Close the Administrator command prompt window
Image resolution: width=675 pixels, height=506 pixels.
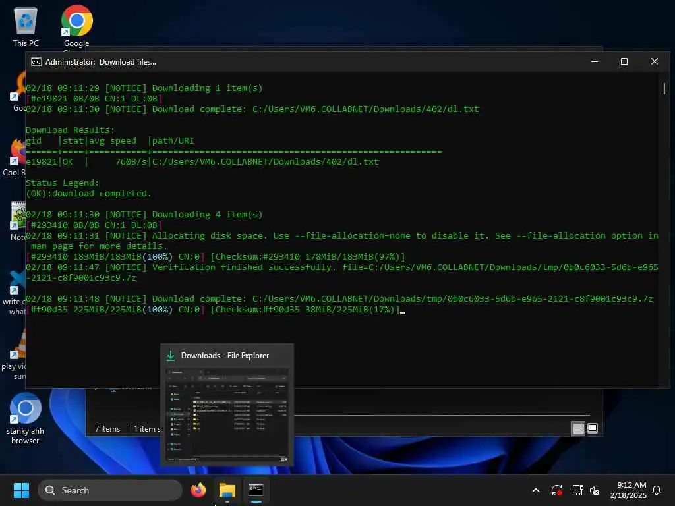655,61
